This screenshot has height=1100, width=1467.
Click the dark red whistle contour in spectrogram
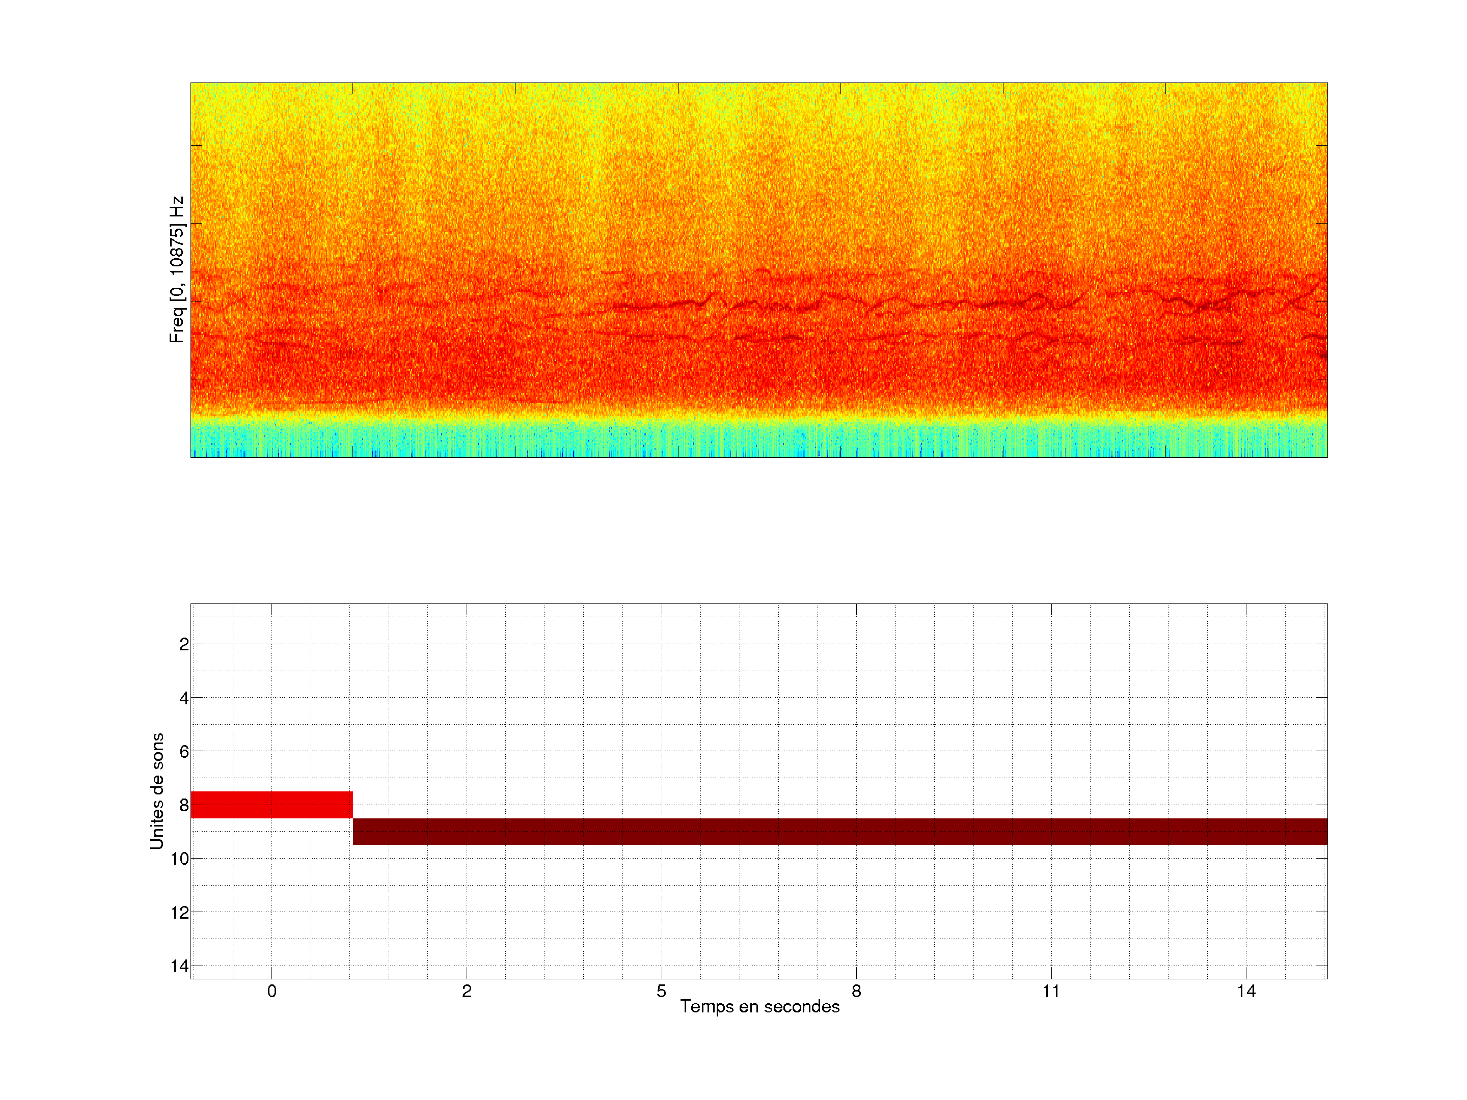(x=663, y=307)
